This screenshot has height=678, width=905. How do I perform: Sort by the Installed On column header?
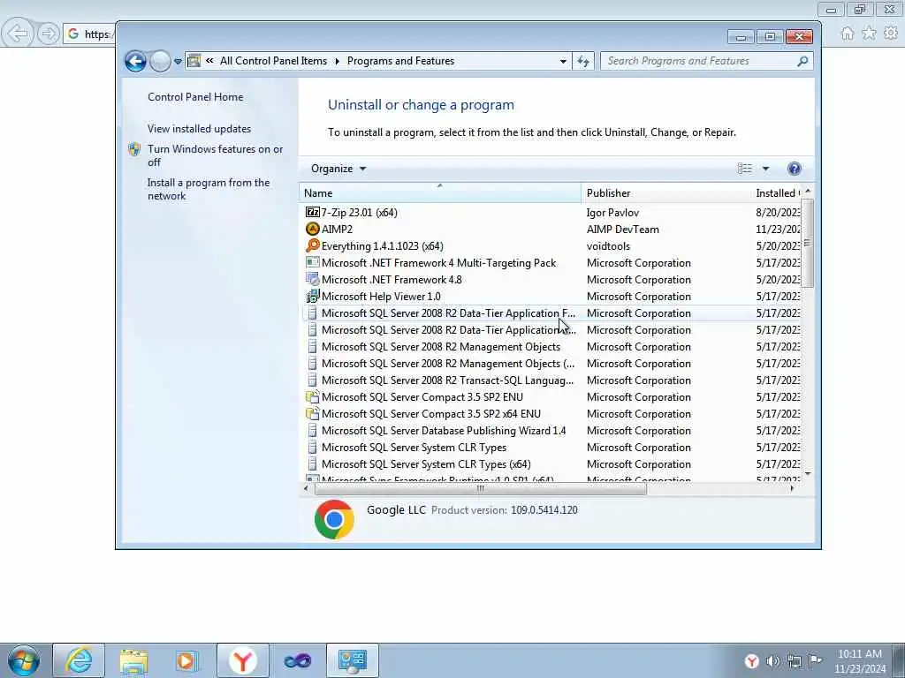(x=777, y=193)
